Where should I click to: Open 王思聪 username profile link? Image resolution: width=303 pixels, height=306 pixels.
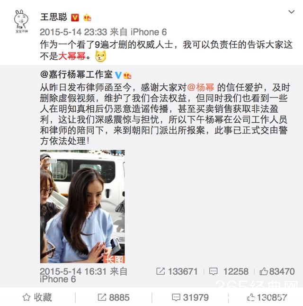(53, 17)
